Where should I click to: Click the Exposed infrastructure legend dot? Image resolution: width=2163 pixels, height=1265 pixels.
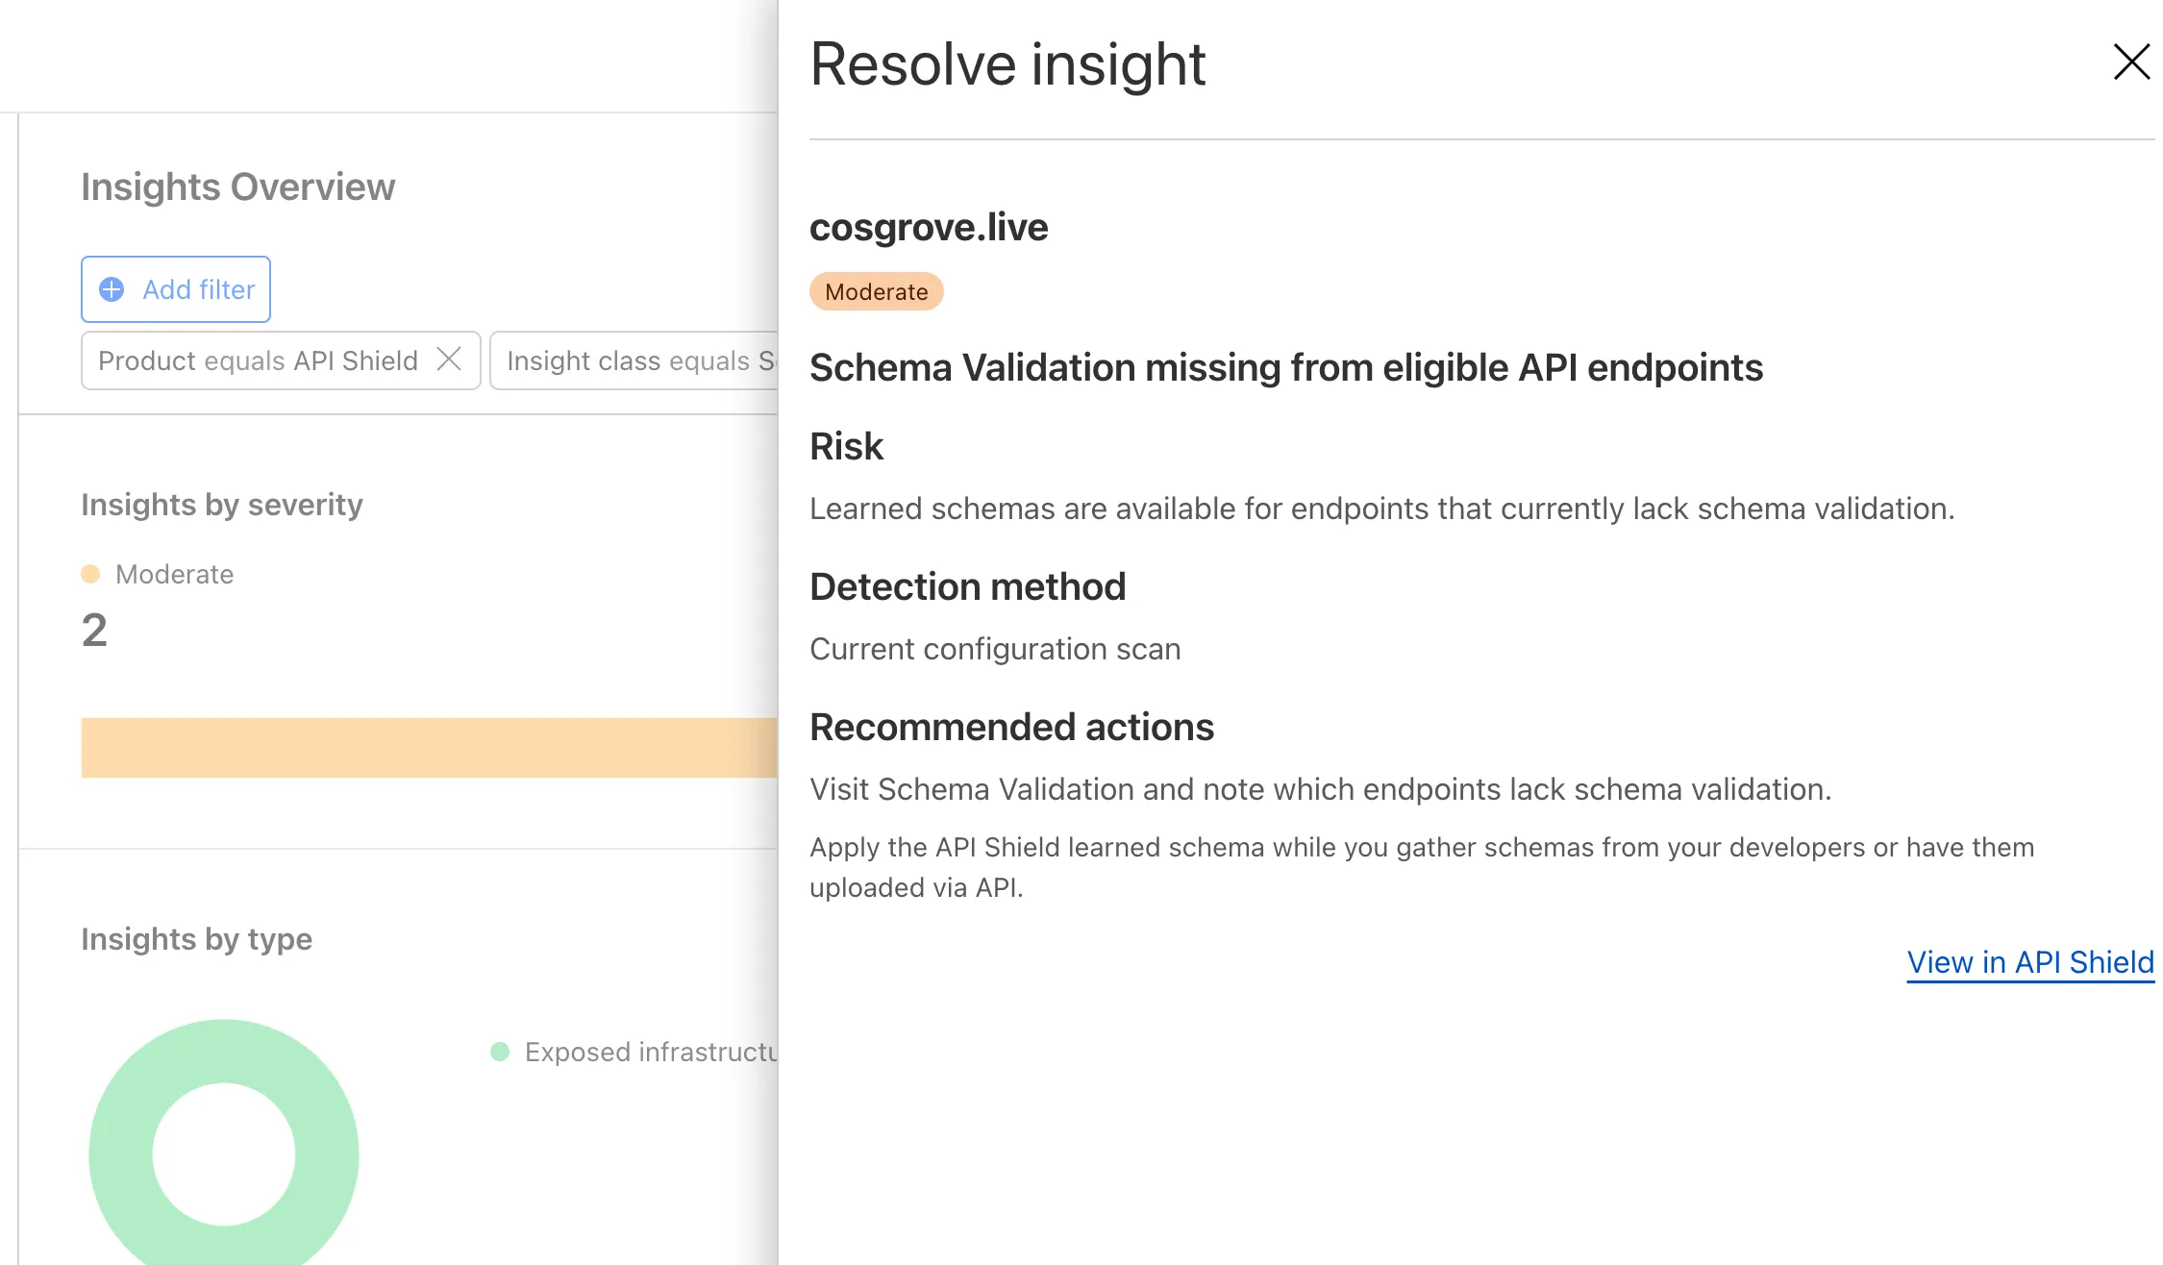pos(501,1053)
